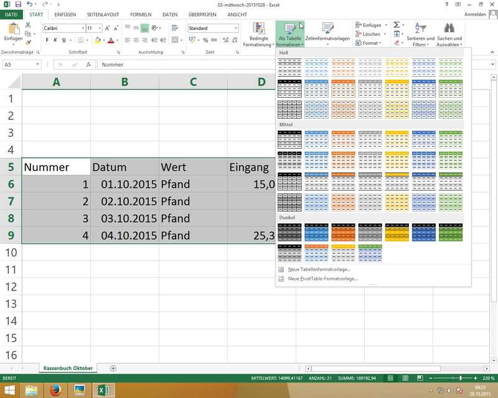Click the Bedingte Formatierung icon

(x=260, y=29)
